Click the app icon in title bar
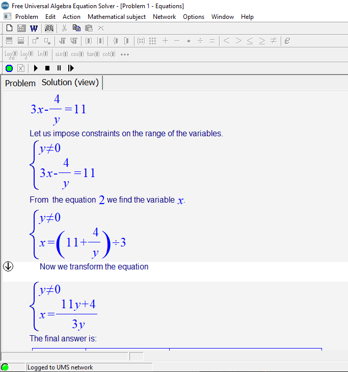 pyautogui.click(x=5, y=6)
